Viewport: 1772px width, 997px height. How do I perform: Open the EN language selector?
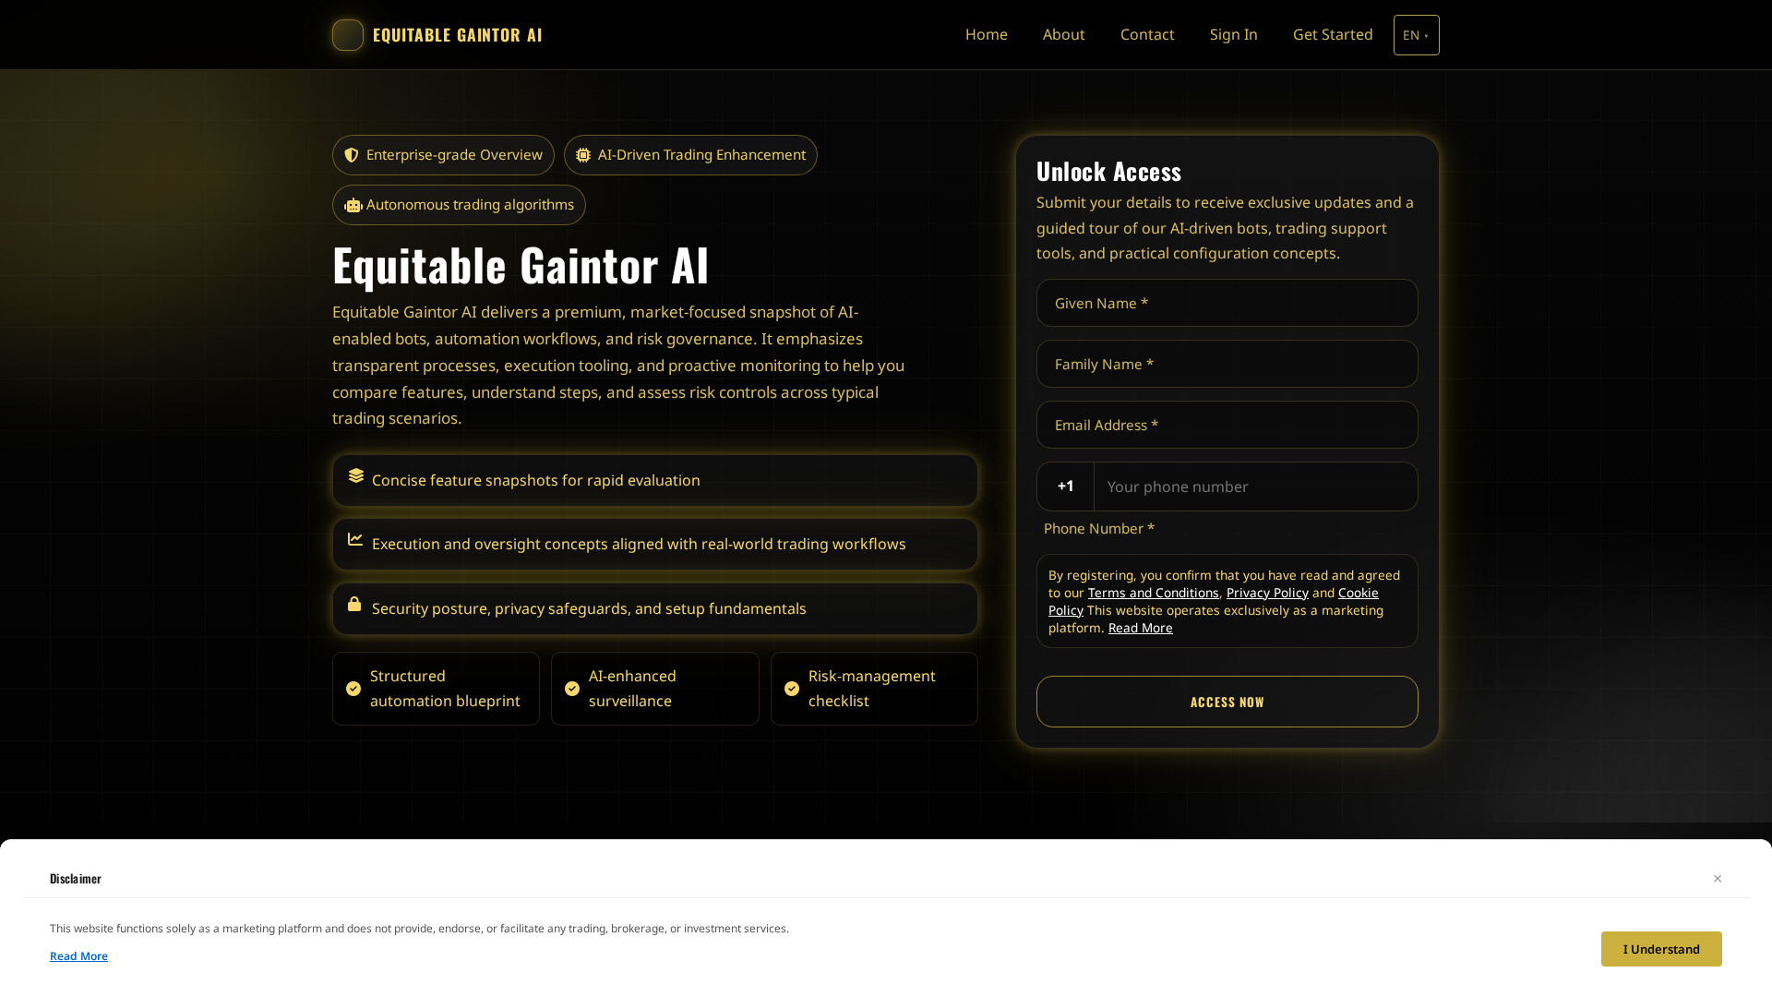tap(1416, 34)
